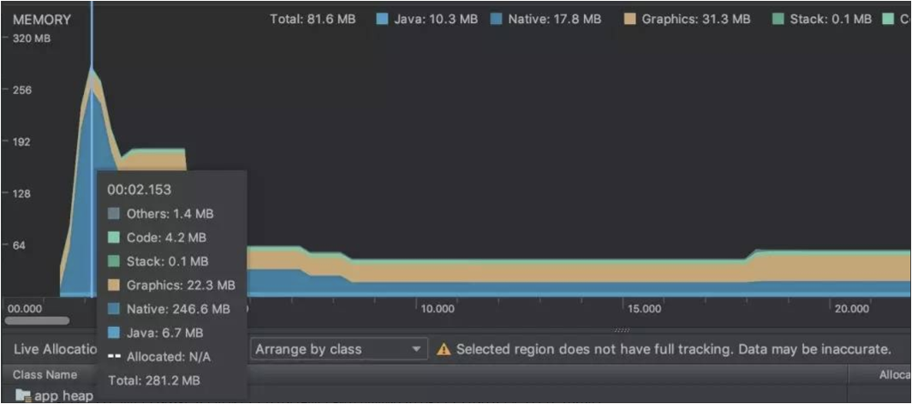This screenshot has height=404, width=912.
Task: Click the 128 axis label
Action: tap(22, 193)
